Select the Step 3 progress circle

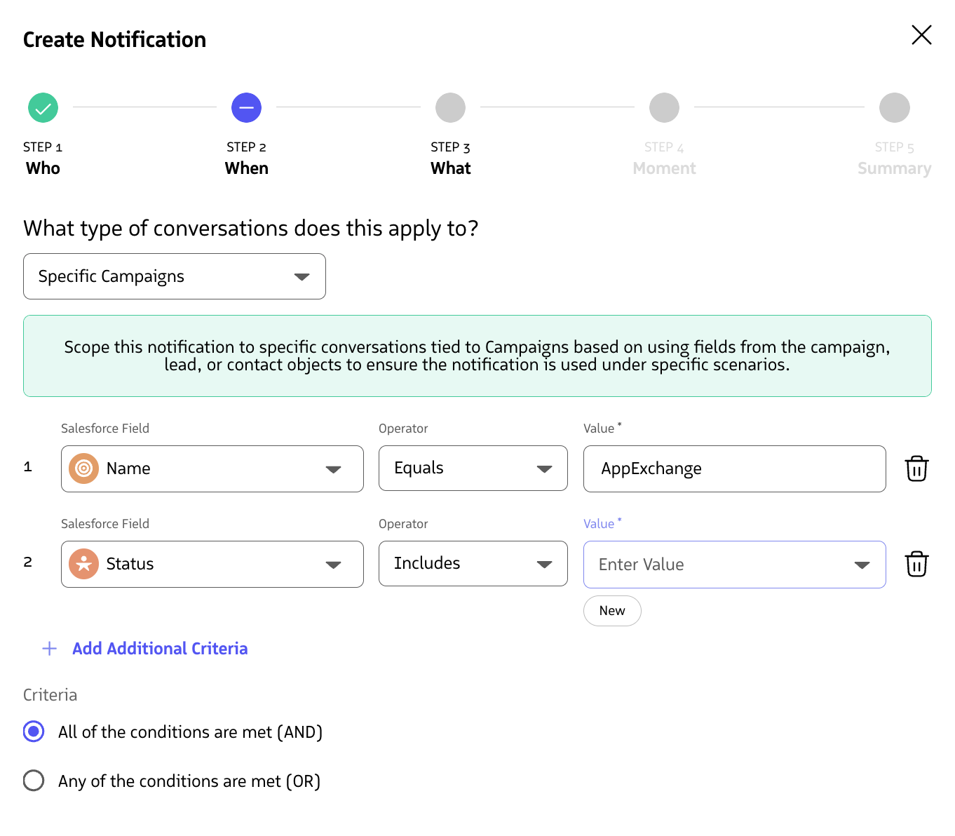[450, 107]
